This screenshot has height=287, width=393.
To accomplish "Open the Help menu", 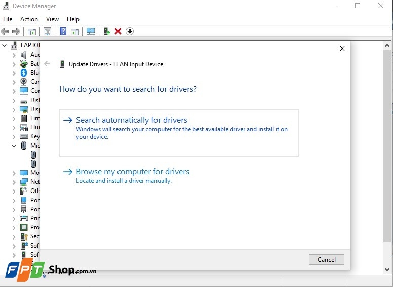I will pos(73,19).
